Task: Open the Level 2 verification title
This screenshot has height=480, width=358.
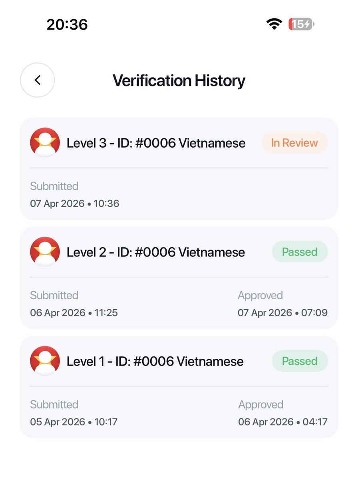Action: 156,252
